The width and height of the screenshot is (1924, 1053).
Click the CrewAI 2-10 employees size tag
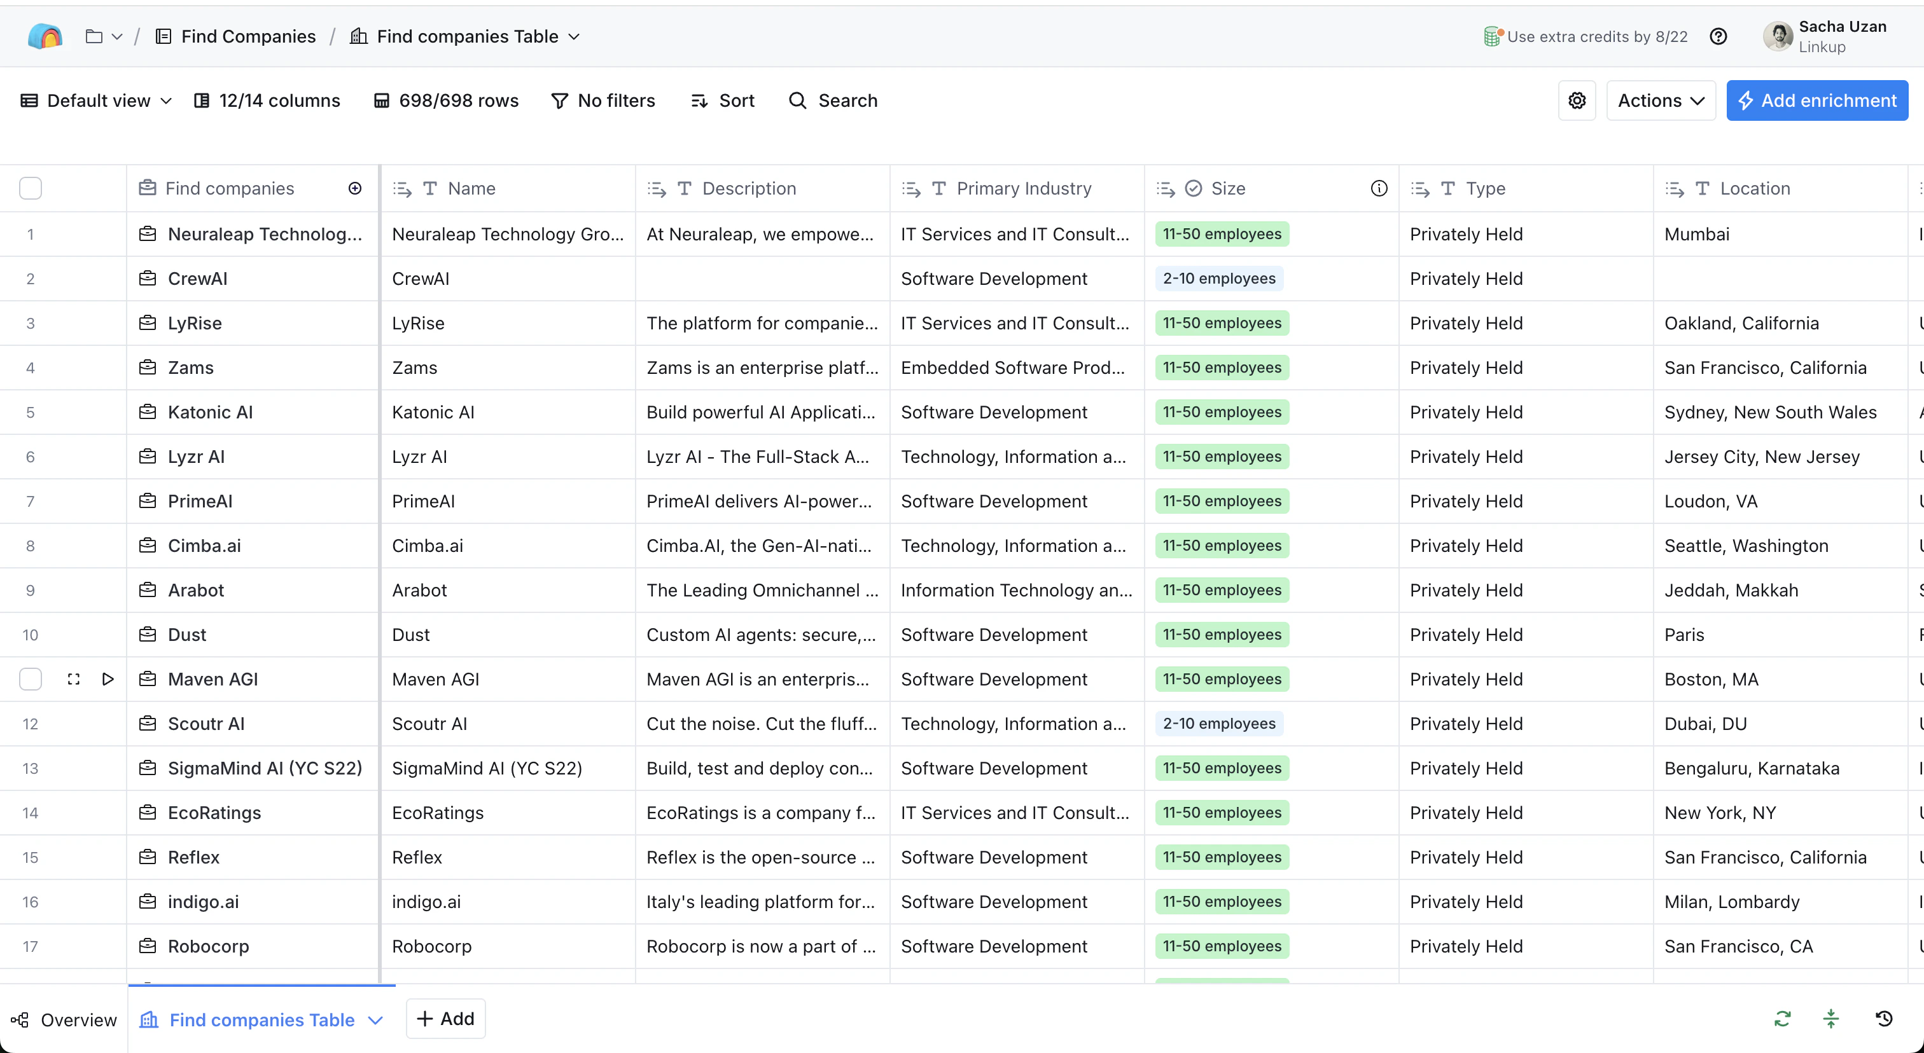tap(1218, 279)
